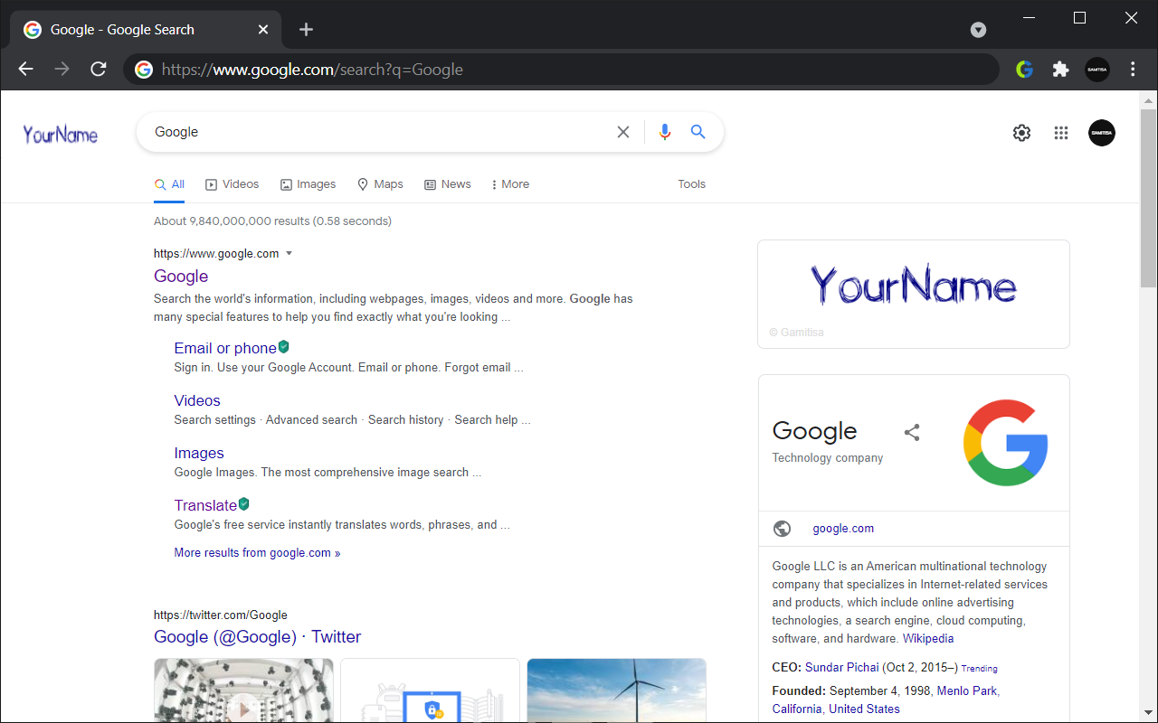Image resolution: width=1158 pixels, height=723 pixels.
Task: Go back to the previous page
Action: (25, 70)
